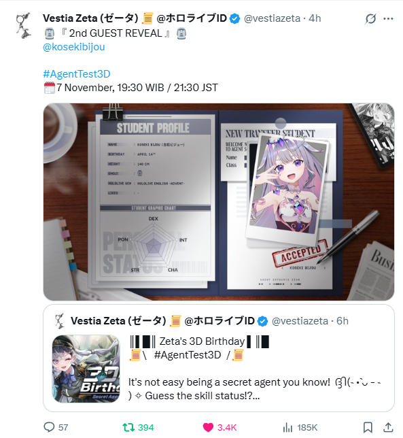This screenshot has height=438, width=403.
Task: Open the view analytics bar-chart icon
Action: pyautogui.click(x=287, y=427)
